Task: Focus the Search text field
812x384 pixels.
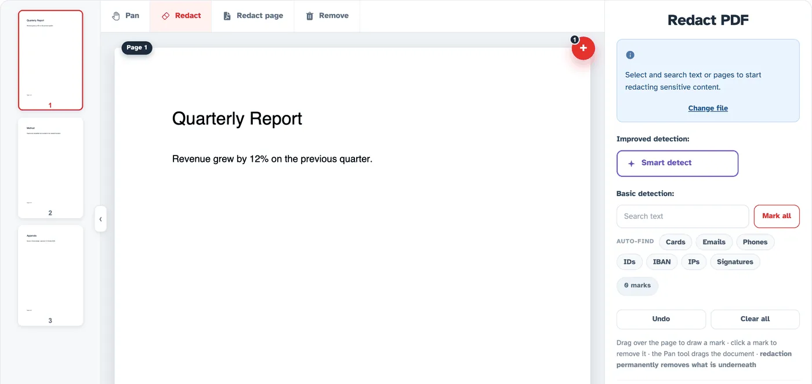Action: 683,216
